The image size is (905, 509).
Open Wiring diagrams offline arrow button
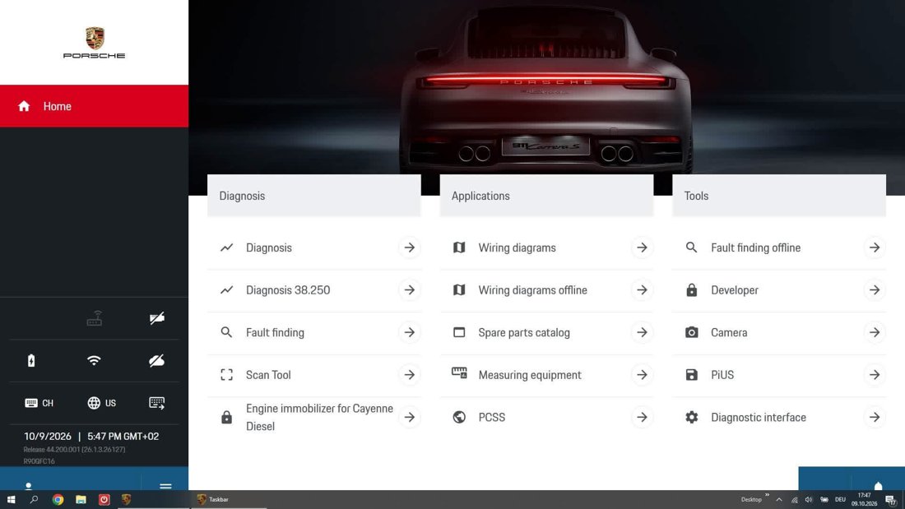[642, 290]
